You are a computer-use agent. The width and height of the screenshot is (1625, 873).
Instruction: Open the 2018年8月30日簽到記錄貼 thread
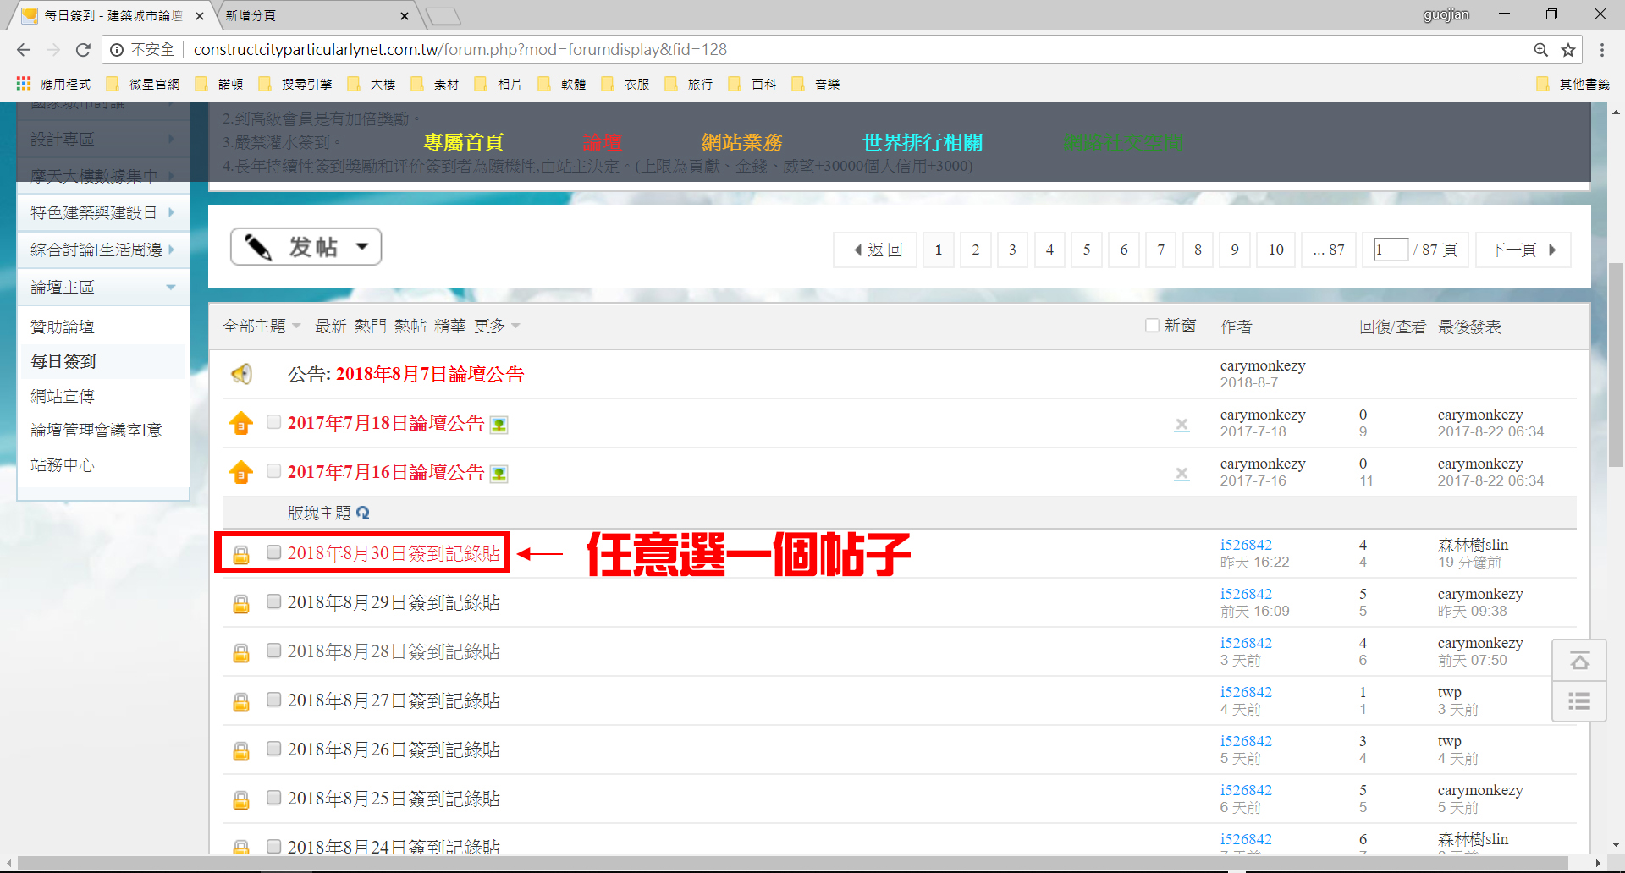point(394,553)
